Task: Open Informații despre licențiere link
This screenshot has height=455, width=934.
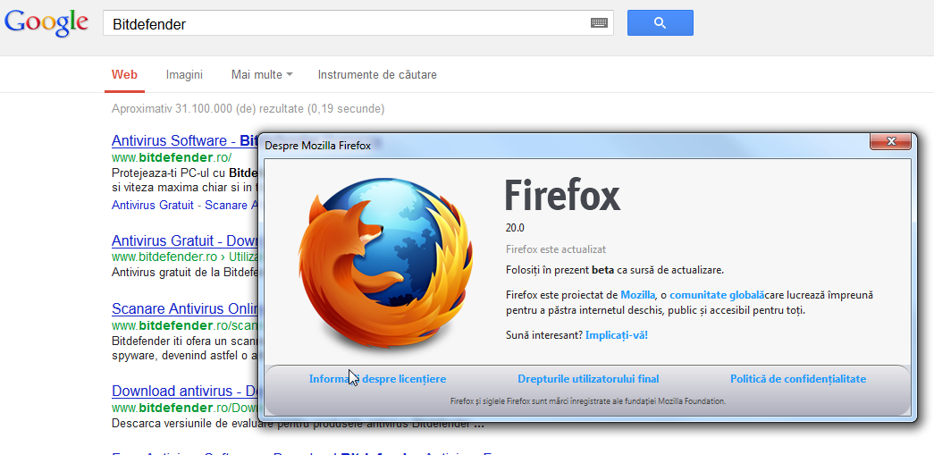Action: [378, 379]
